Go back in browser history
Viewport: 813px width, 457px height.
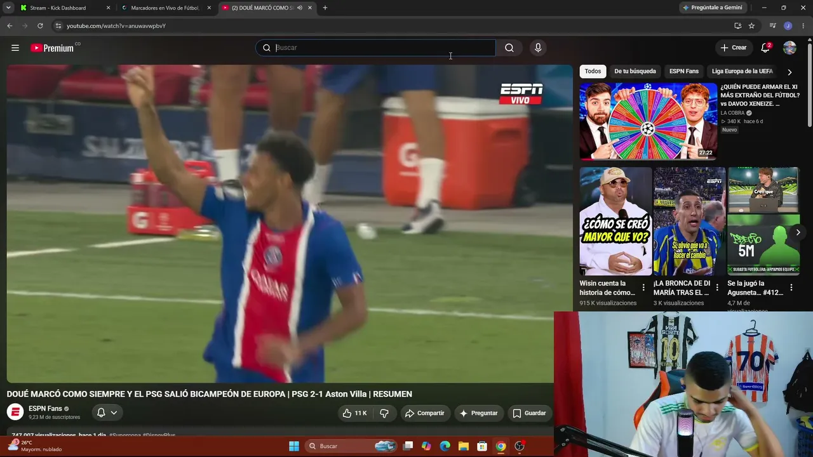[10, 25]
